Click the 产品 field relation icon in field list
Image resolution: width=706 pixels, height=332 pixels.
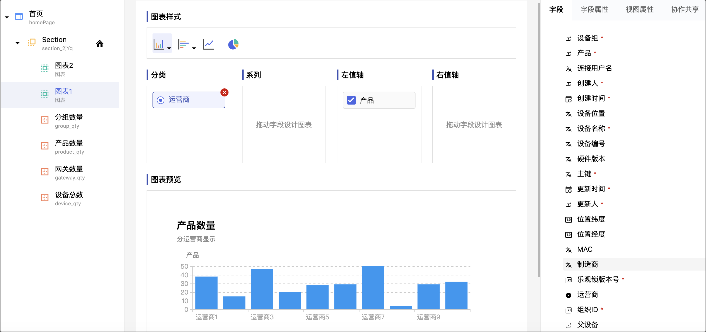[x=568, y=54]
